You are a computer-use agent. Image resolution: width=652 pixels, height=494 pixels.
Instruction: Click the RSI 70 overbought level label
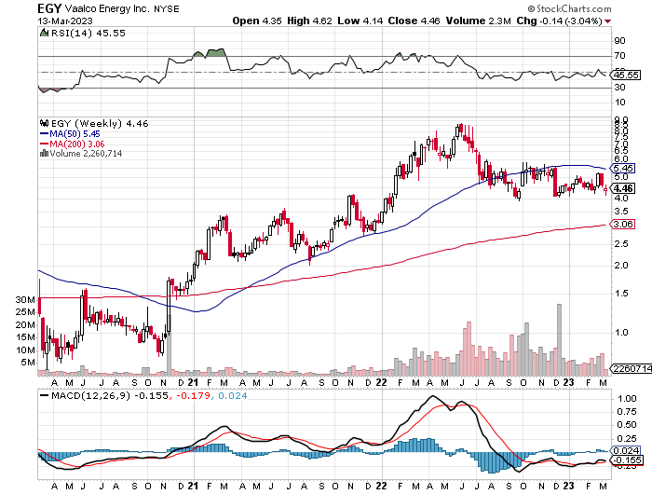pyautogui.click(x=620, y=55)
